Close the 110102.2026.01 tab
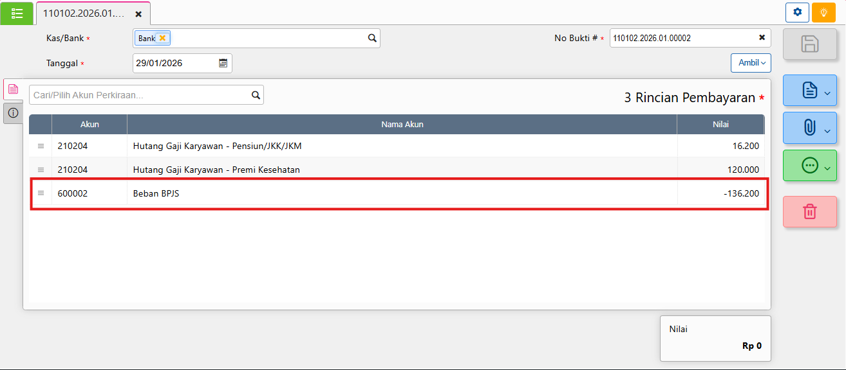The width and height of the screenshot is (846, 370). coord(138,13)
